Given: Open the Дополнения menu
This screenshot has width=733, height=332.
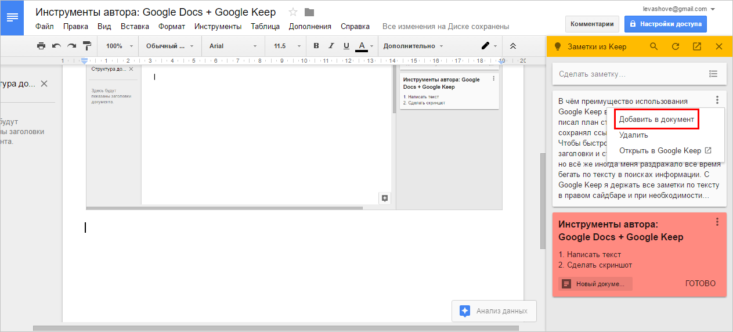Looking at the screenshot, I should 310,26.
